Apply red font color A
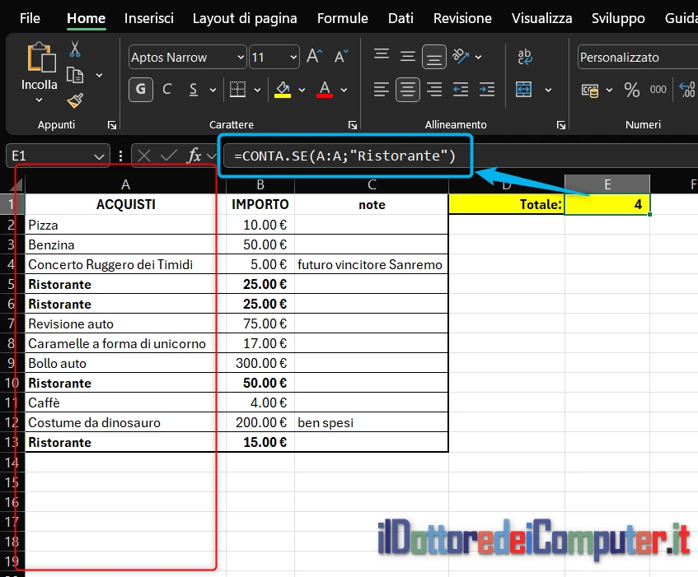 tap(325, 90)
